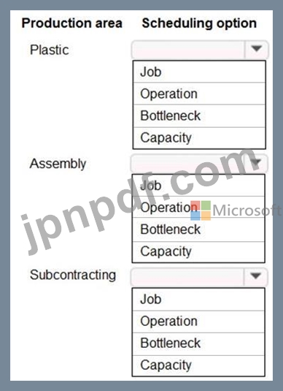
Task: Select Operation for Plastic area
Action: click(x=199, y=94)
